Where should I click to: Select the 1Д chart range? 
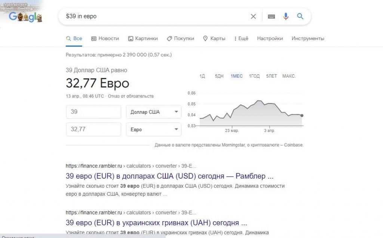click(x=202, y=76)
